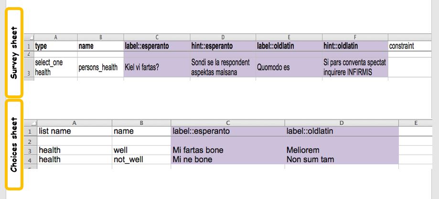The width and height of the screenshot is (439, 199).
Task: Select the 'Meliorem' cell
Action: [341, 150]
